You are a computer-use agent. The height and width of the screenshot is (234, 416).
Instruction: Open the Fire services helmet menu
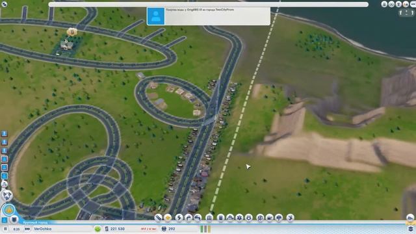click(x=230, y=218)
